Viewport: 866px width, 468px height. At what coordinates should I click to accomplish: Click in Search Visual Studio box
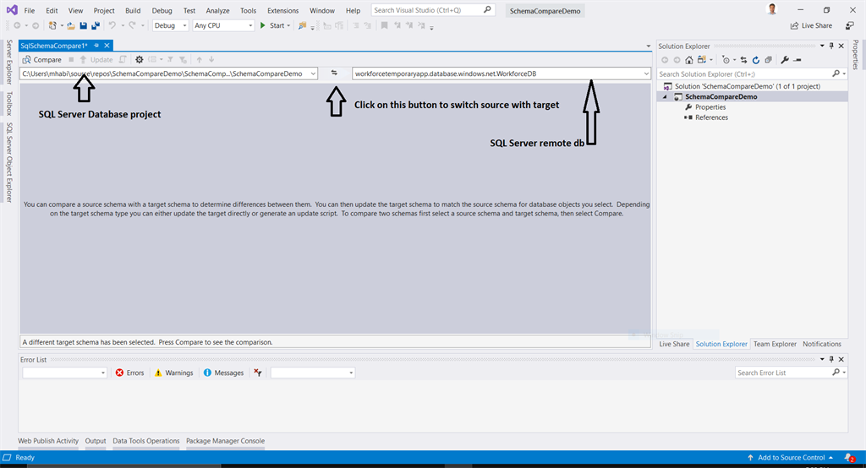[x=433, y=10]
